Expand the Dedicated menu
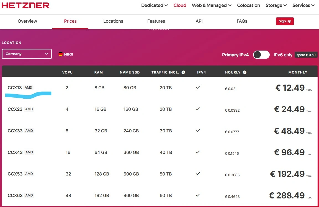The width and height of the screenshot is (319, 207). (155, 5)
